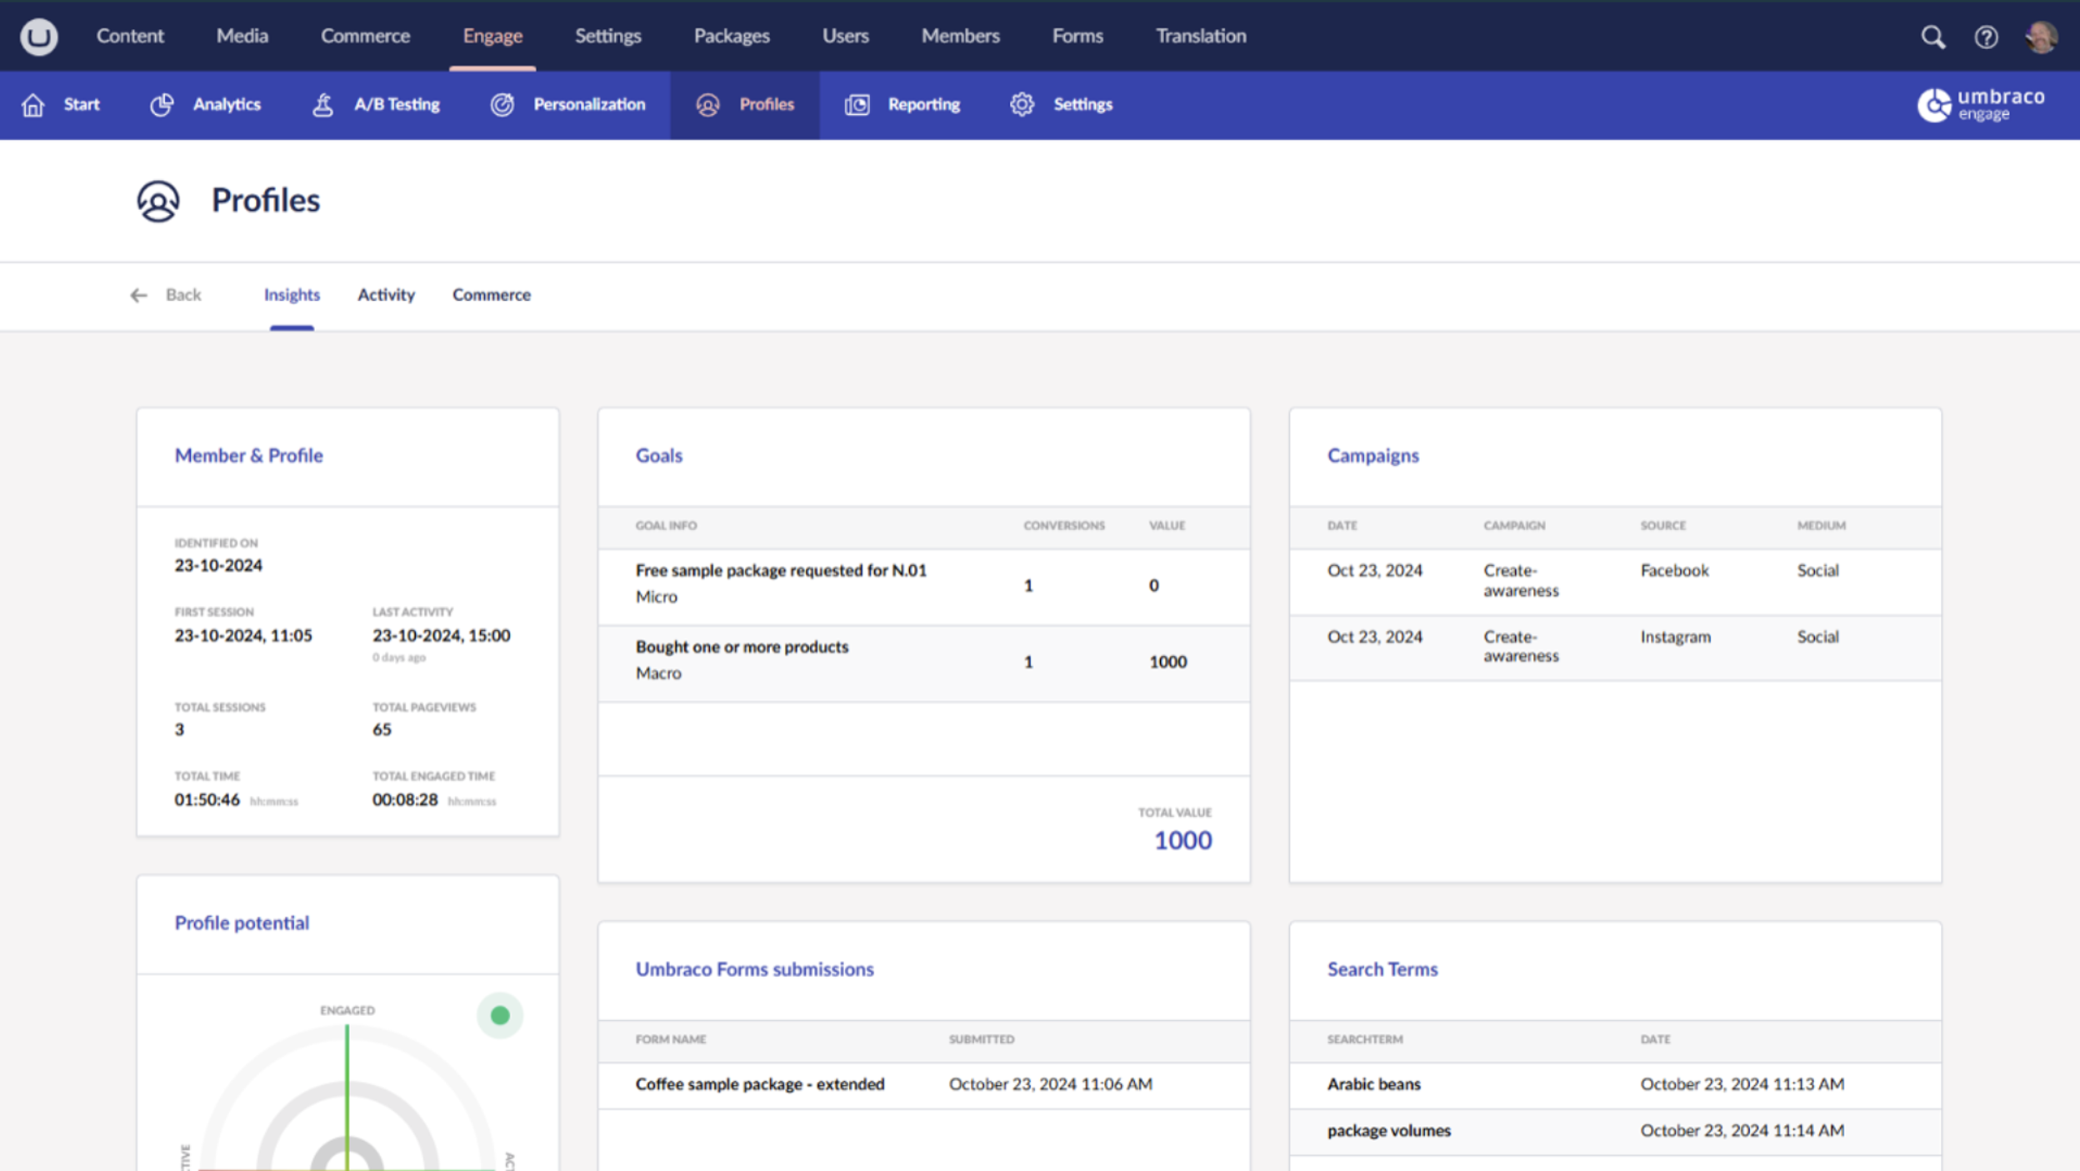Viewport: 2080px width, 1171px height.
Task: Click the Submitted column header
Action: [x=982, y=1039]
